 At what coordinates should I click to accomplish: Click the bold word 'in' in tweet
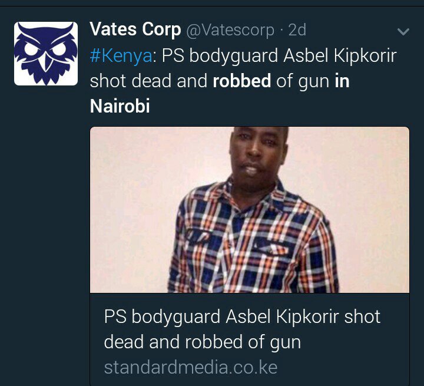click(x=342, y=81)
